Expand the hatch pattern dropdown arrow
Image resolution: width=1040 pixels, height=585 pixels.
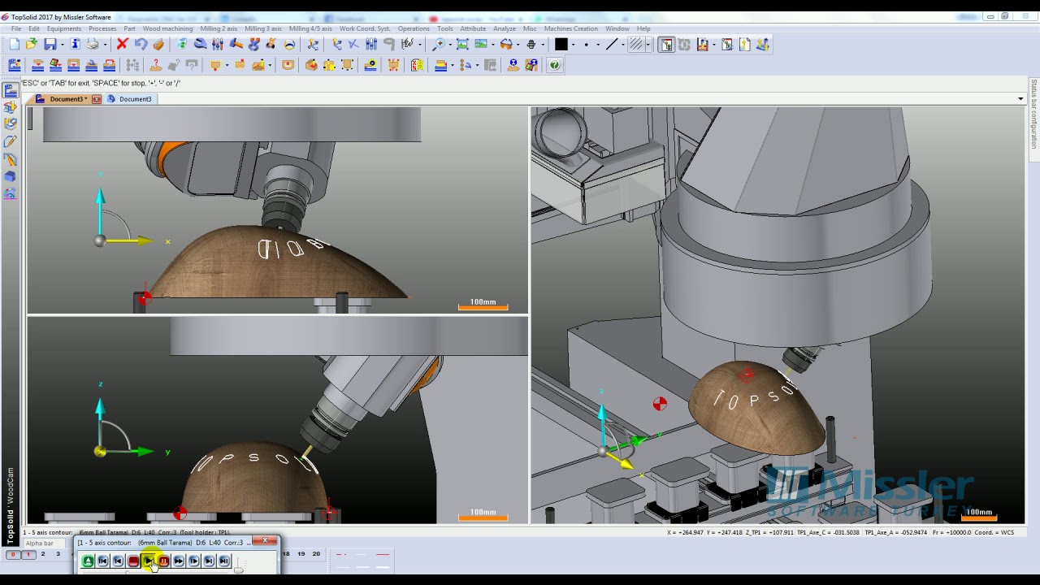click(x=648, y=45)
